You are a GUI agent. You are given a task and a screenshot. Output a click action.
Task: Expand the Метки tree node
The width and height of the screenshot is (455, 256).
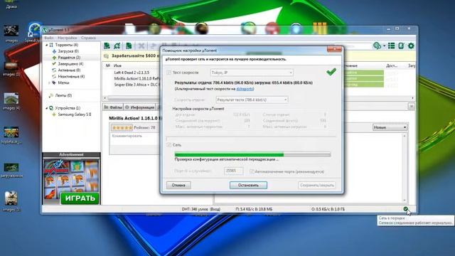(49, 83)
